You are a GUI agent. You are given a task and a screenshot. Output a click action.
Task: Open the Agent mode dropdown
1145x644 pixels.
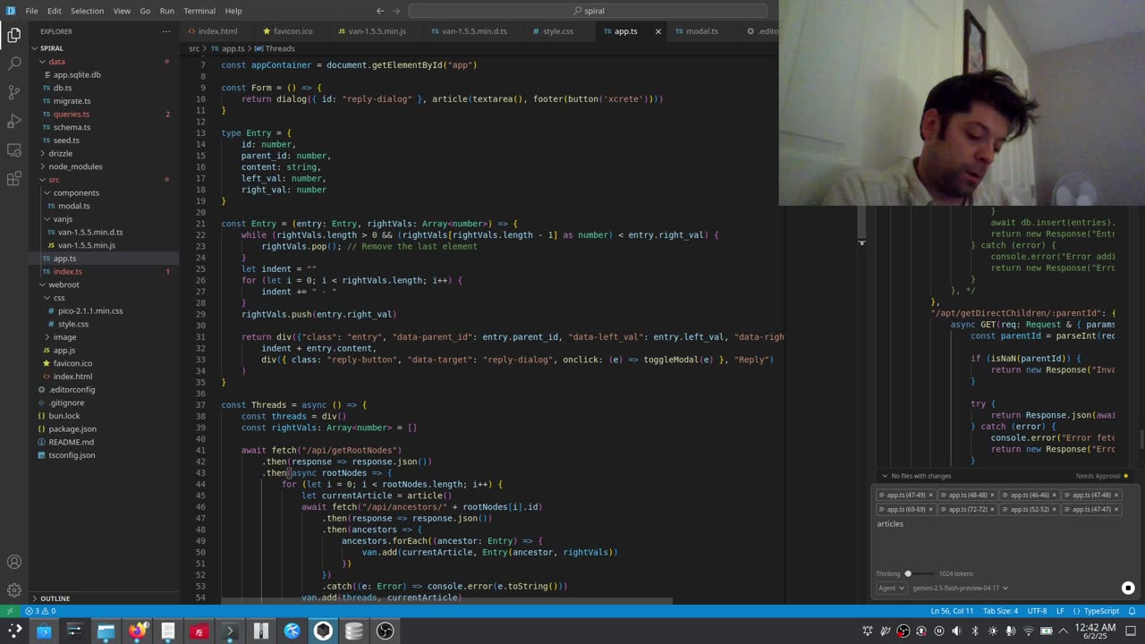click(890, 588)
